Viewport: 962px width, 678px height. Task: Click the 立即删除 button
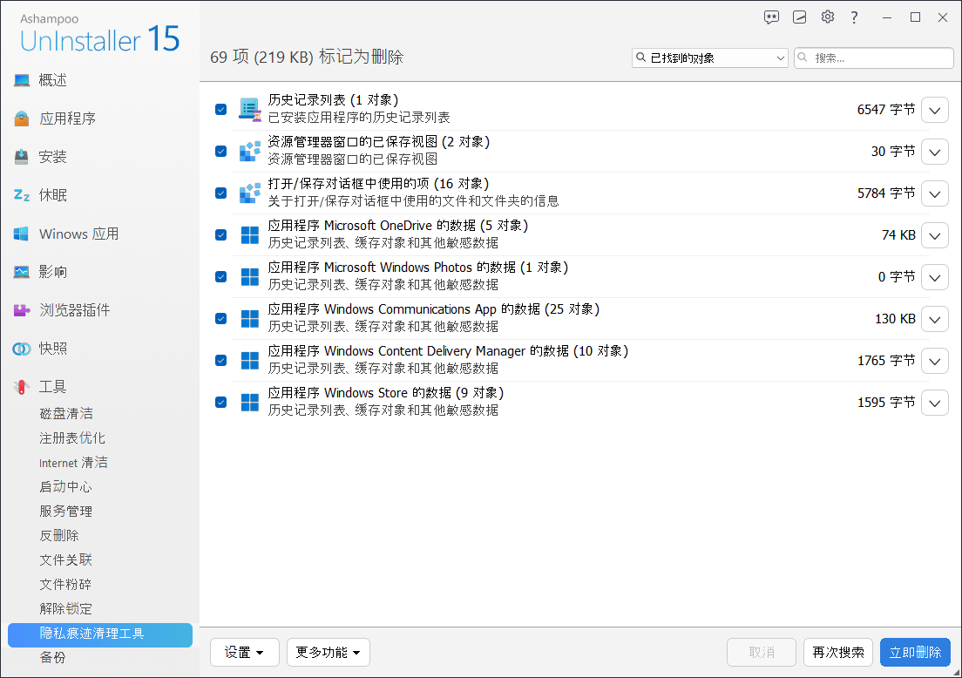point(915,652)
